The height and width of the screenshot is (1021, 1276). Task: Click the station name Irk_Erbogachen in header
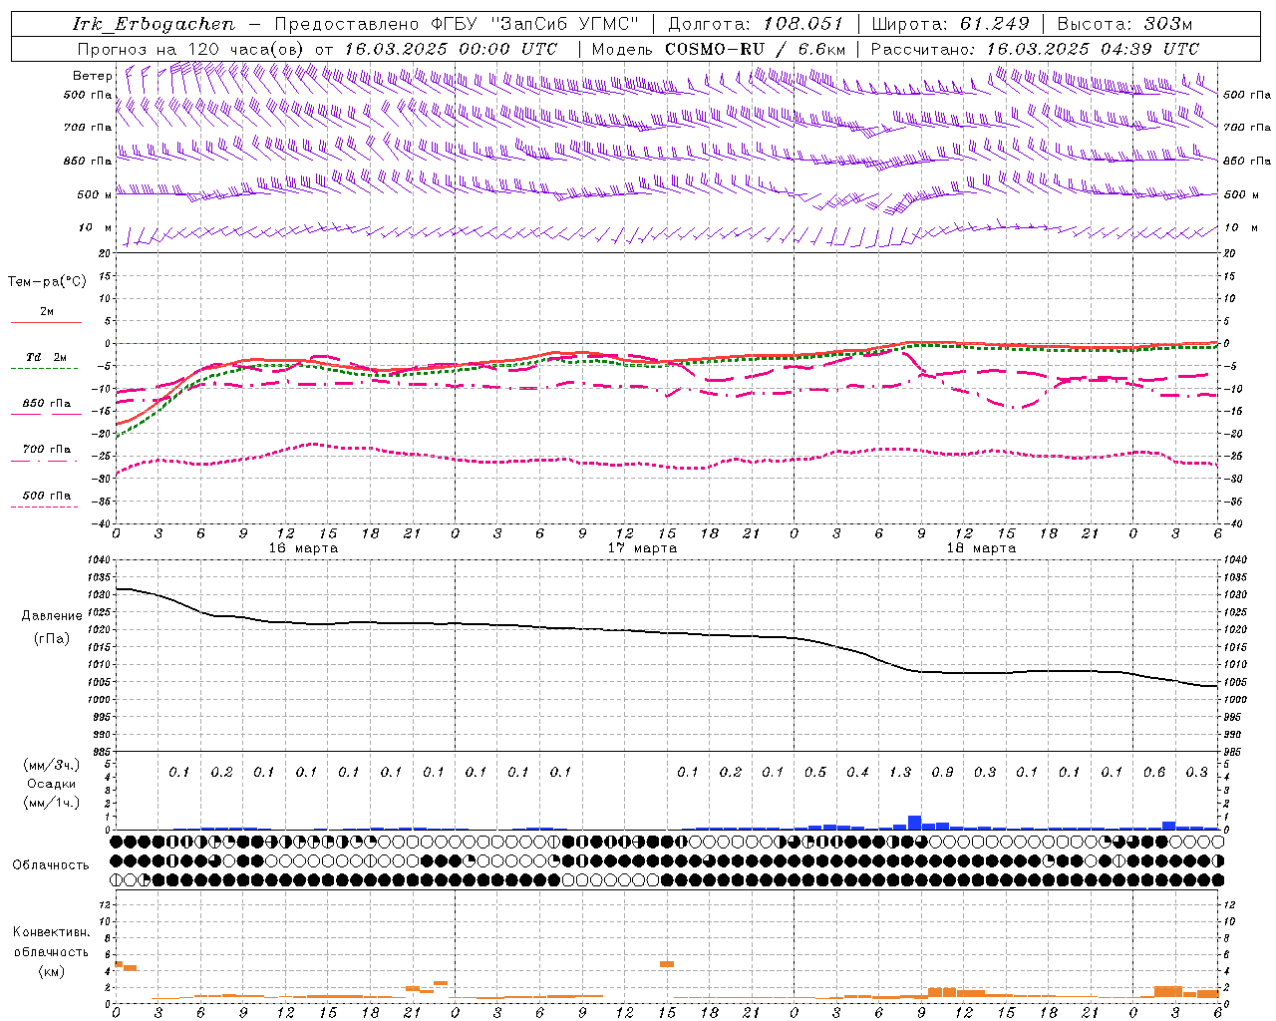(x=155, y=24)
